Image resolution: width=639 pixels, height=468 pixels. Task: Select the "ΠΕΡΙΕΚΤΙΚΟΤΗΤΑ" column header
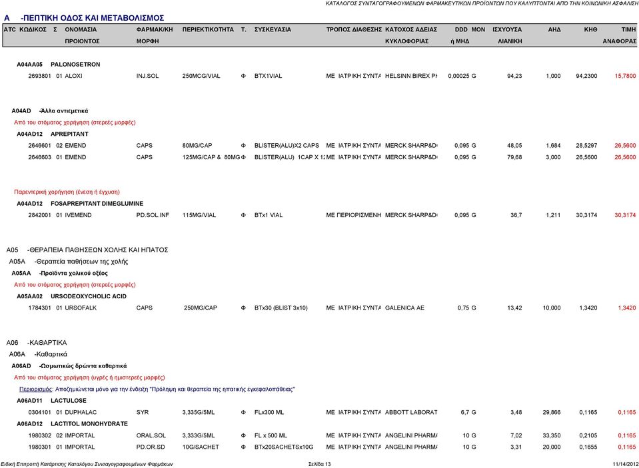[x=208, y=29]
